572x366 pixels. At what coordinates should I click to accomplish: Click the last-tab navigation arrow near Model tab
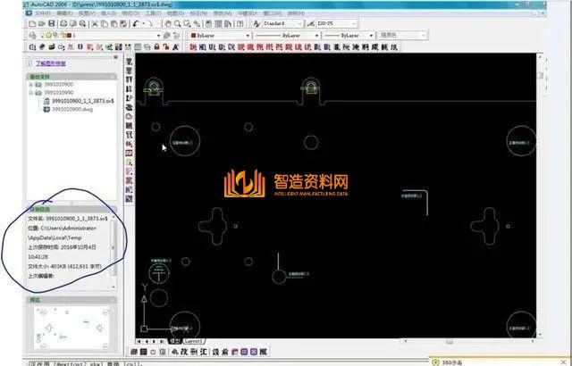click(162, 342)
